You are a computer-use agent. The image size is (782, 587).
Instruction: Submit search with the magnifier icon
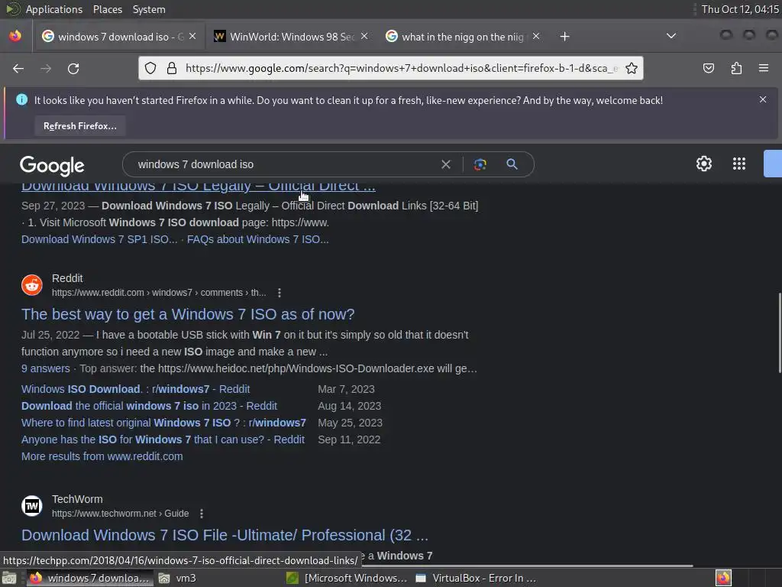[x=512, y=164]
